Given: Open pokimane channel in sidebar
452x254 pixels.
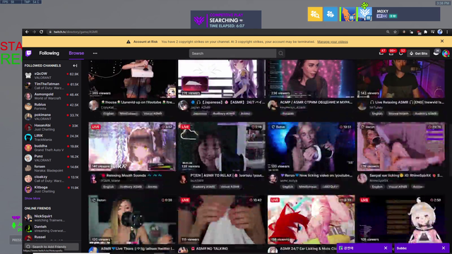Looking at the screenshot, I should (52, 116).
